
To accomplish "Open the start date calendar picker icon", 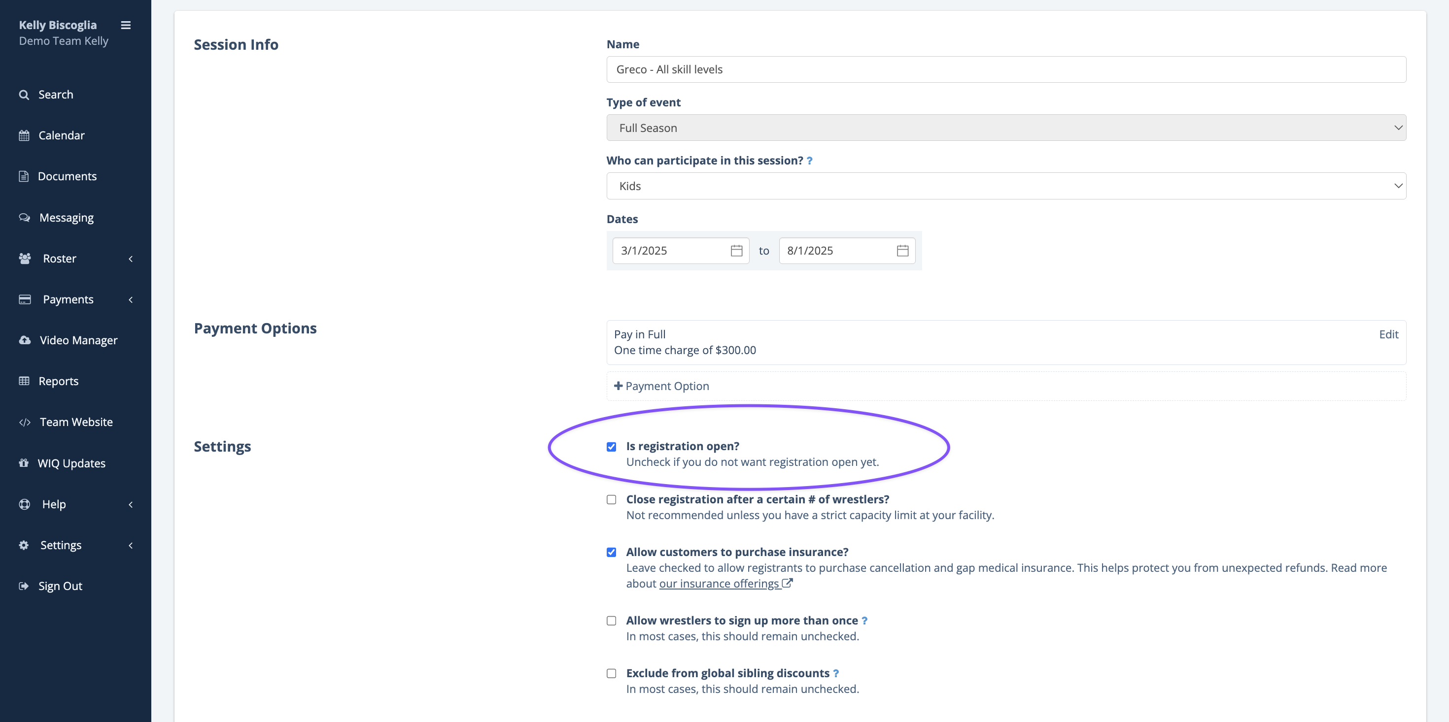I will tap(736, 251).
